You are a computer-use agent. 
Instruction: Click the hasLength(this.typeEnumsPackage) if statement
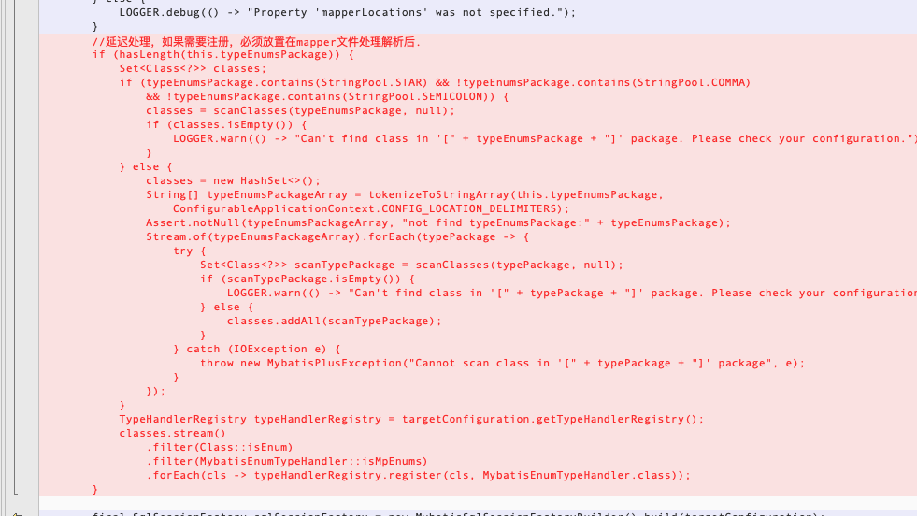point(222,54)
